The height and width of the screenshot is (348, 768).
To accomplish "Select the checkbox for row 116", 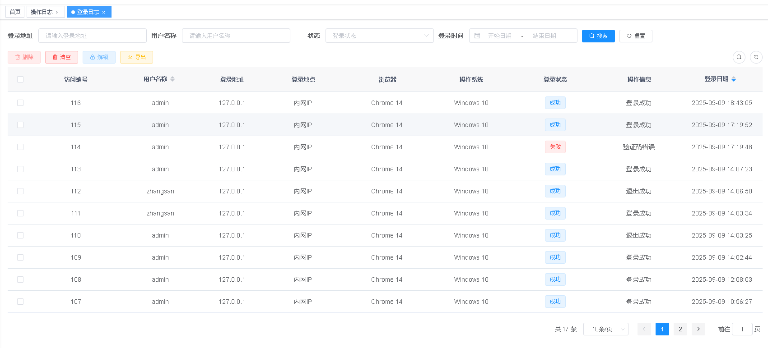I will click(x=20, y=103).
